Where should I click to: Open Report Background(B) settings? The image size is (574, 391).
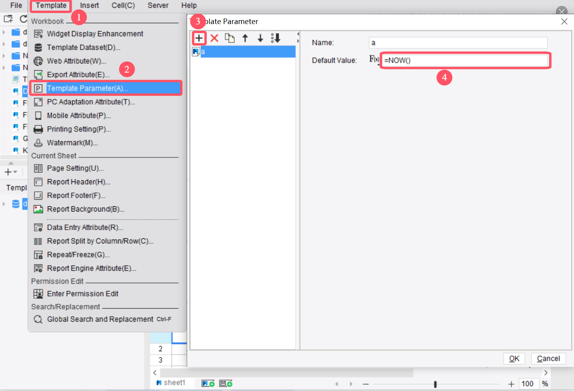[x=86, y=209]
